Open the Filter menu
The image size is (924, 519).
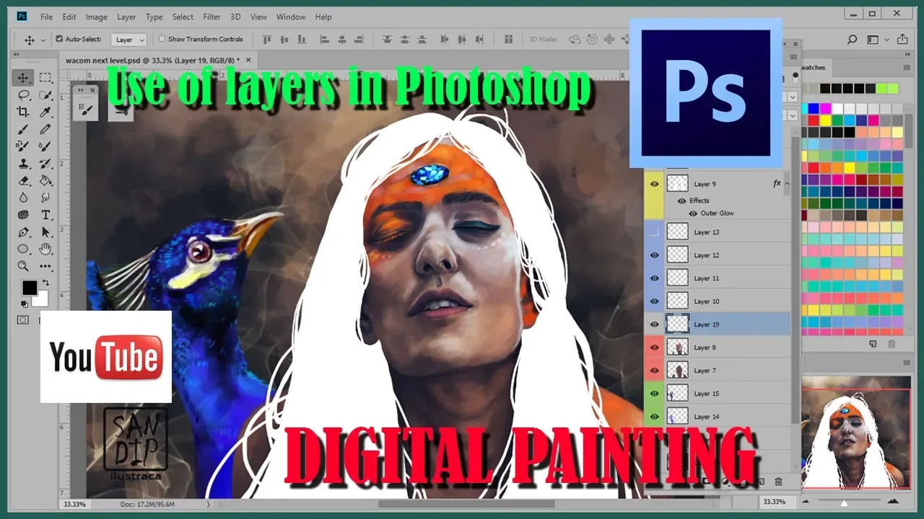pyautogui.click(x=212, y=17)
